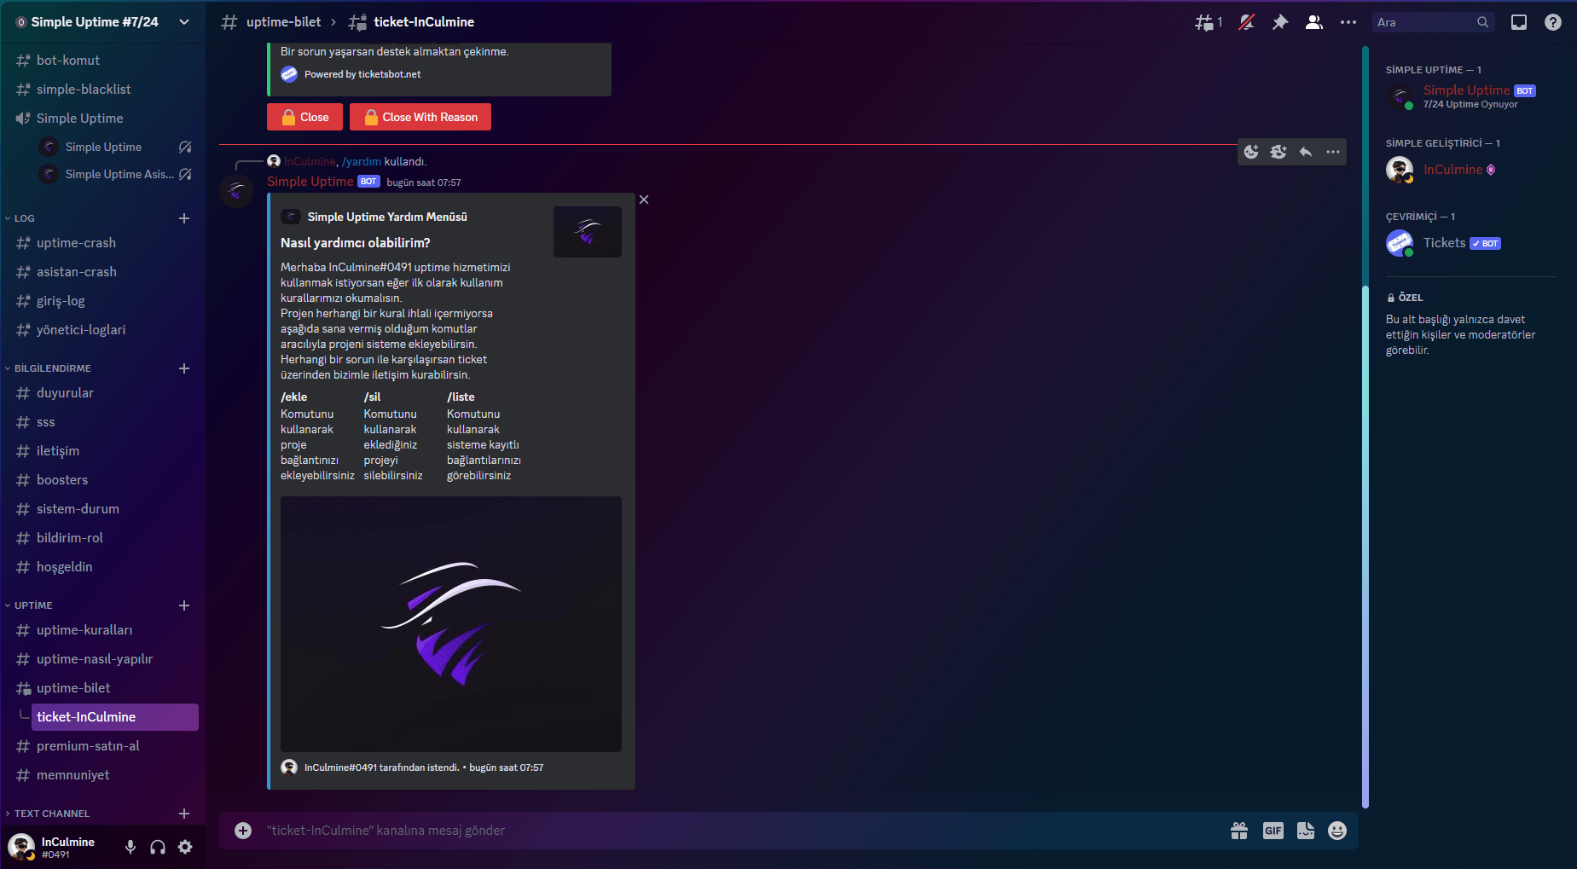Image resolution: width=1577 pixels, height=869 pixels.
Task: Open the GIF picker
Action: 1273,831
